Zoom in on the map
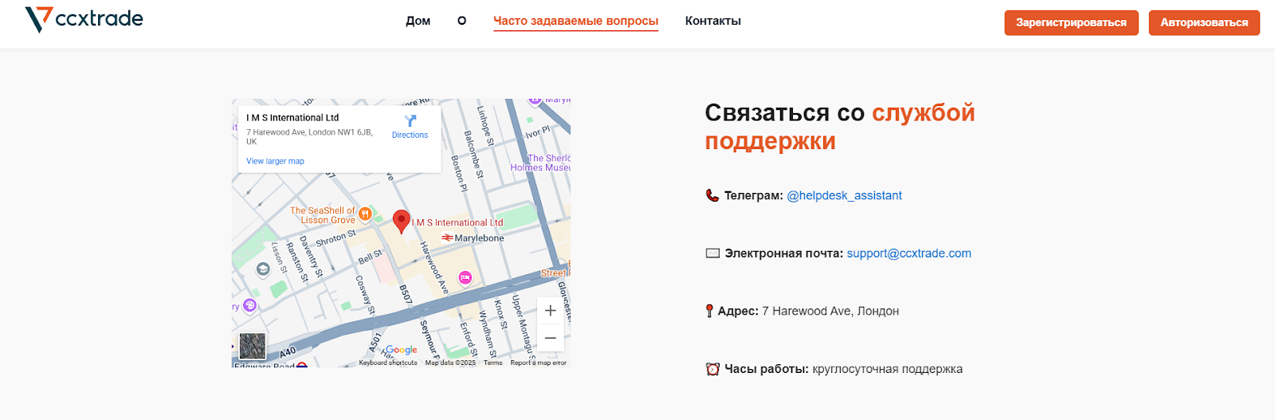Viewport: 1275px width, 420px height. click(550, 311)
